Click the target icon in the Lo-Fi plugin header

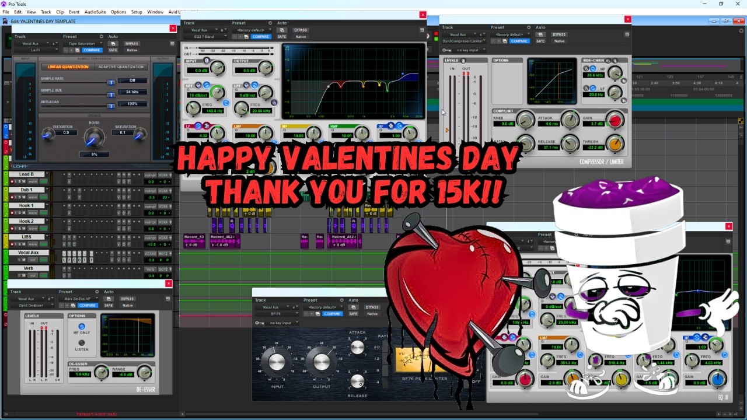[x=172, y=44]
